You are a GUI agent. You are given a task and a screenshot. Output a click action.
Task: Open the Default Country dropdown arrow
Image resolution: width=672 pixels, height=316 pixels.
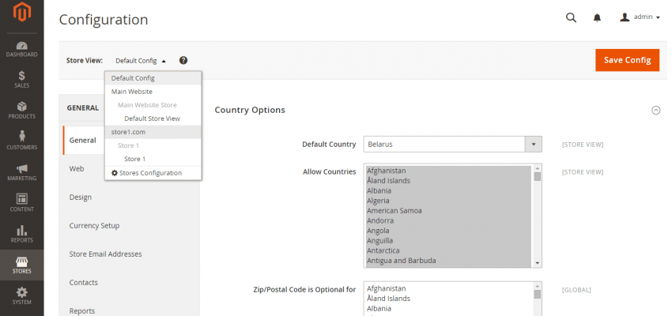(x=534, y=145)
